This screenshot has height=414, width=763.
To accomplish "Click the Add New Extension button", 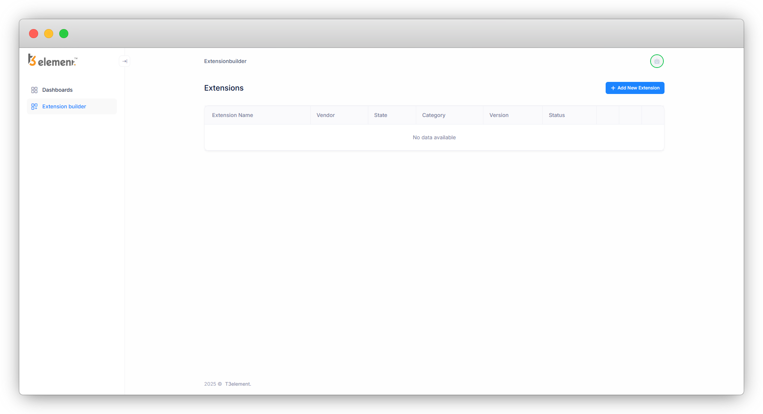I will (x=635, y=88).
